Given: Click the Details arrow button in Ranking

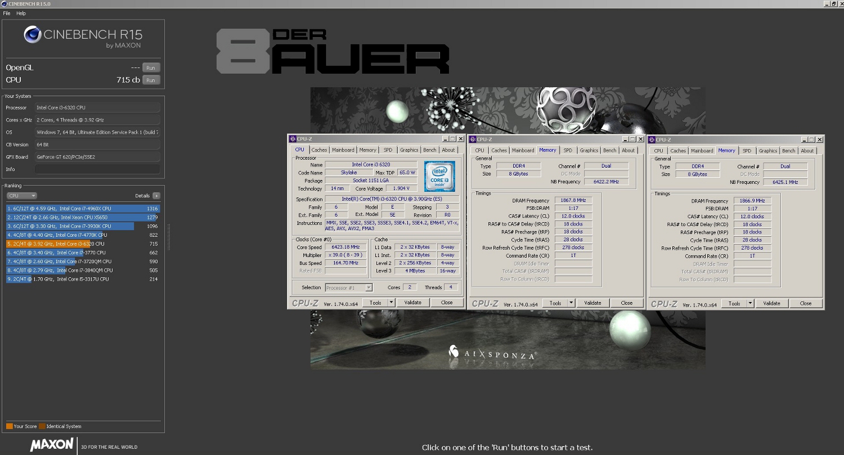Looking at the screenshot, I should [156, 196].
